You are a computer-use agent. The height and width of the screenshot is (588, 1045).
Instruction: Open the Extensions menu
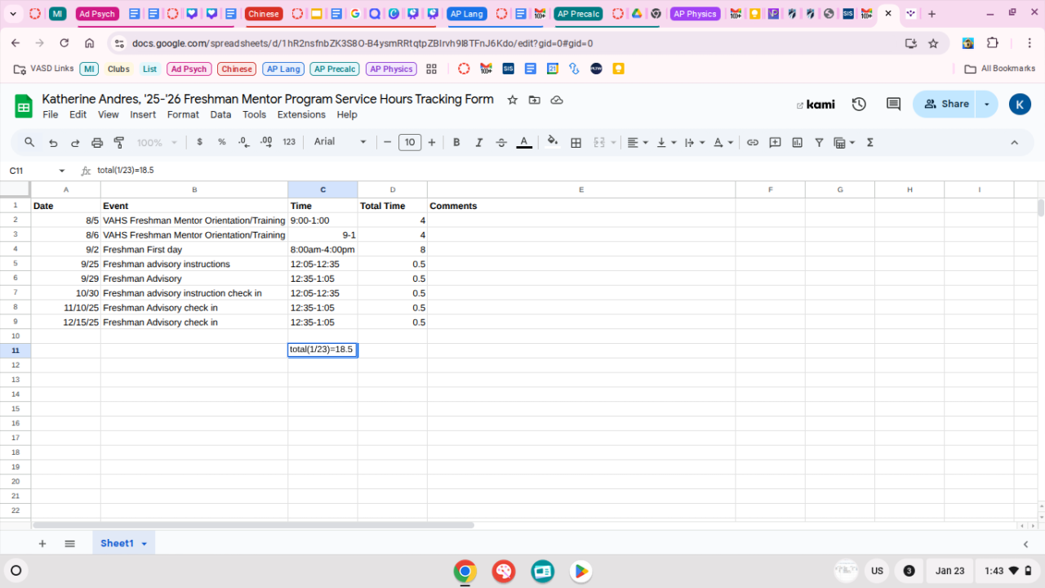click(301, 115)
